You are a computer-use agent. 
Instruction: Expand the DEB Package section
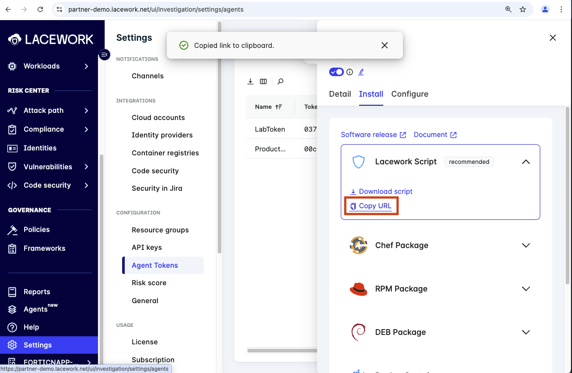pyautogui.click(x=526, y=332)
